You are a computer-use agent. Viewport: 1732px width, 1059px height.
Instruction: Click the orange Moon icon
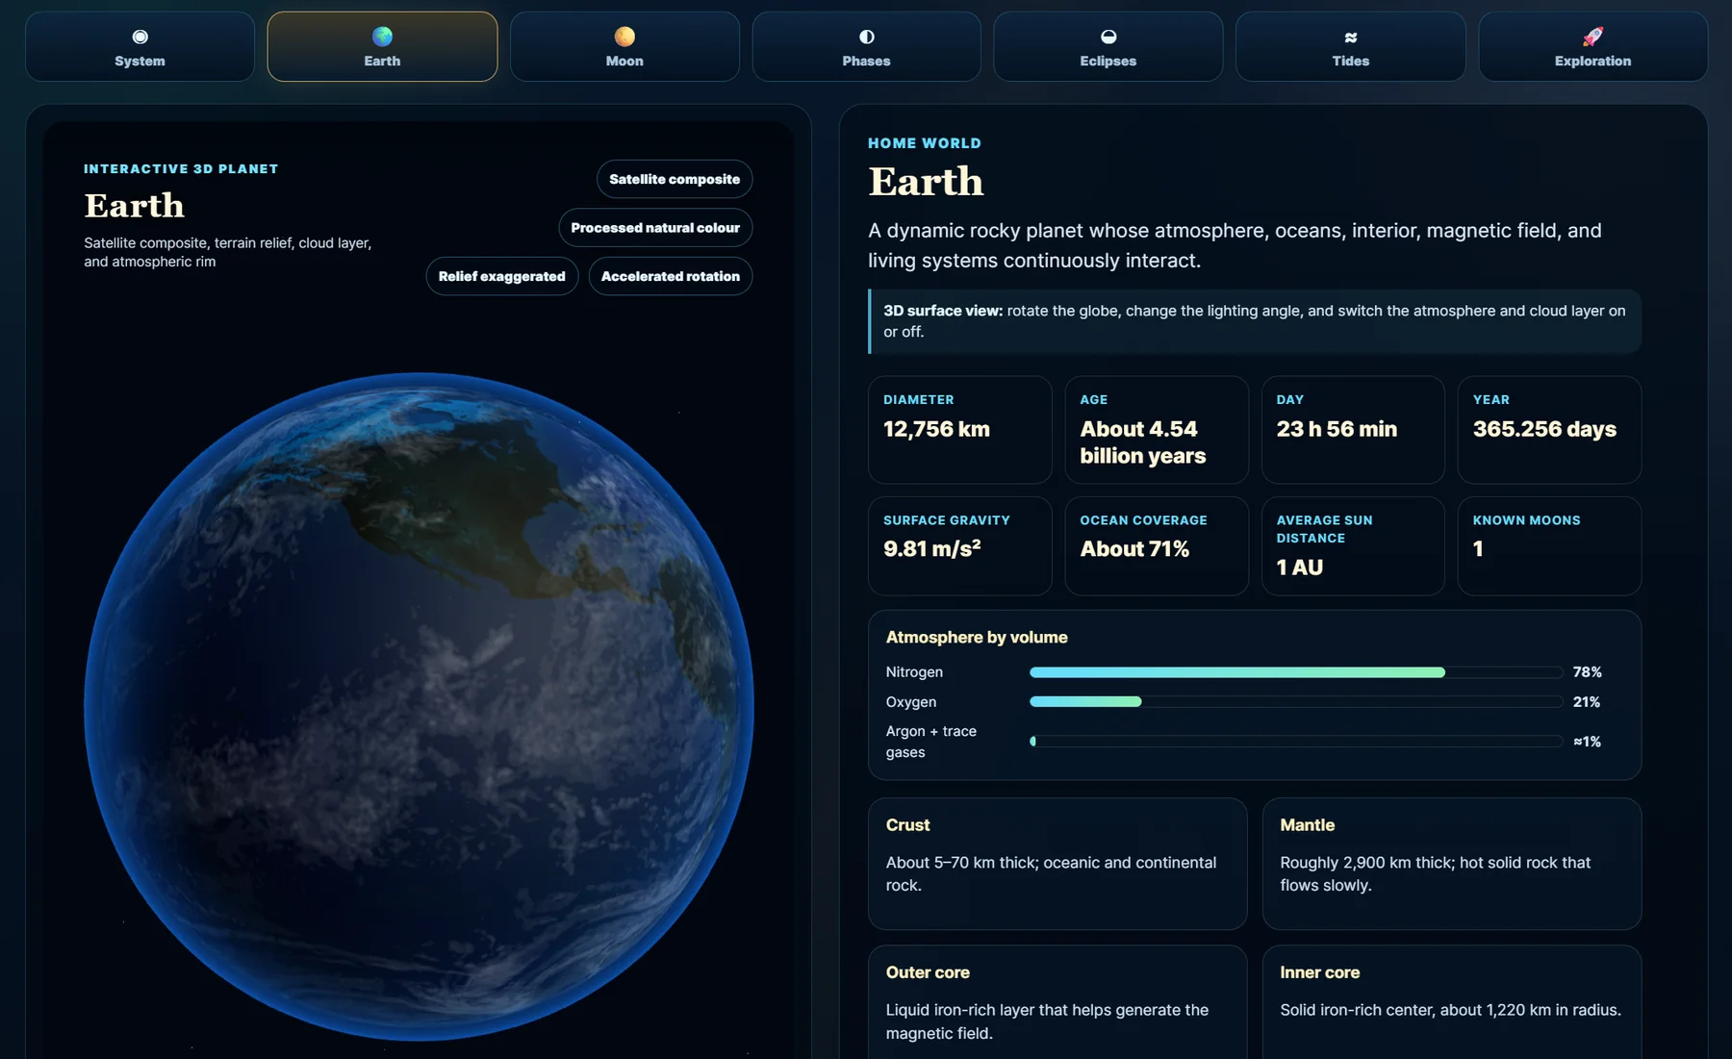click(624, 37)
